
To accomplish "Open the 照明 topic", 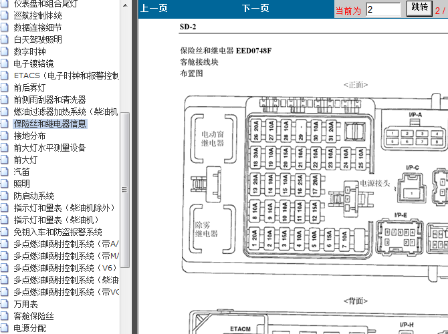I will point(21,184).
